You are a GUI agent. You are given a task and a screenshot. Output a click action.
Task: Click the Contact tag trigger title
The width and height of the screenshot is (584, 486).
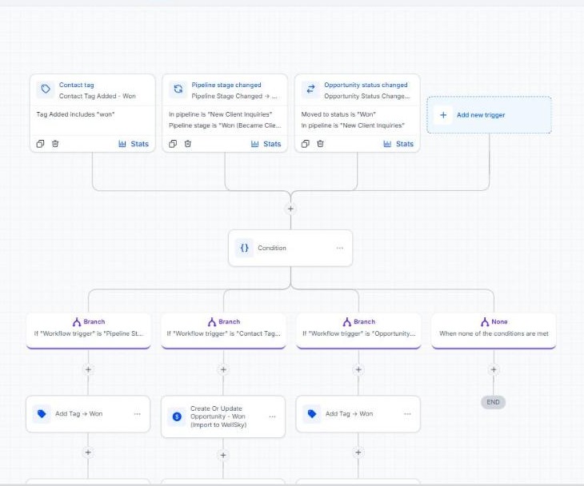tap(76, 85)
